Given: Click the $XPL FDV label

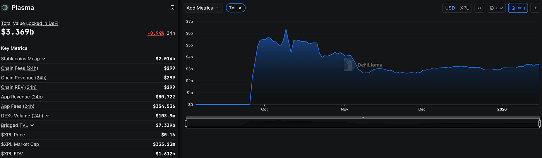Looking at the screenshot, I should tap(12, 154).
